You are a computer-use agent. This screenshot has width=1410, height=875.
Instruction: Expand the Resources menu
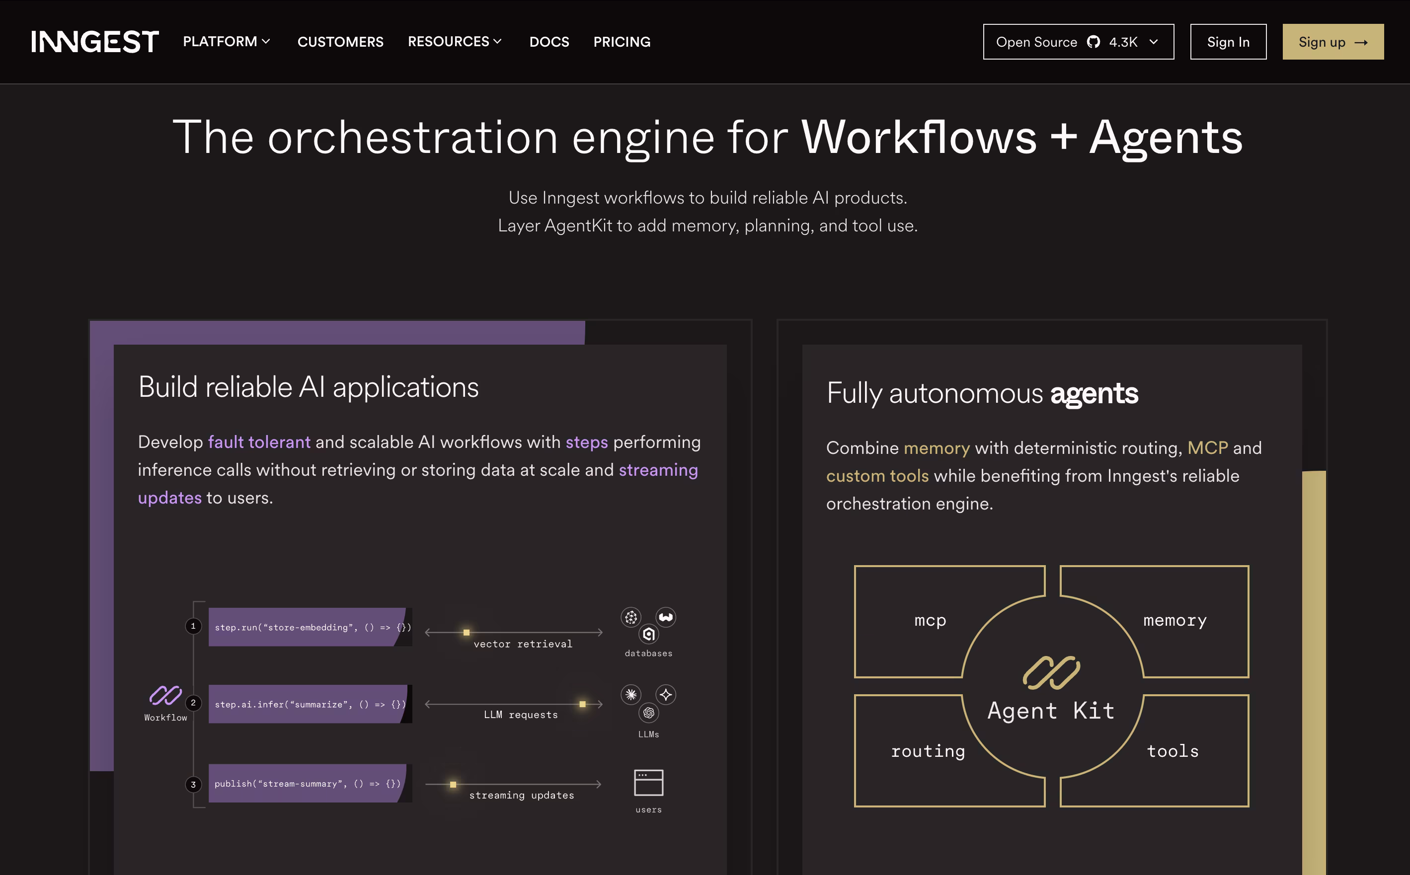click(x=455, y=42)
